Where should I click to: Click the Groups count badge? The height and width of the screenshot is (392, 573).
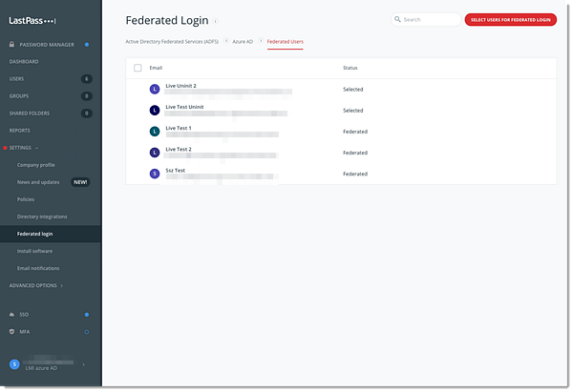click(x=87, y=96)
